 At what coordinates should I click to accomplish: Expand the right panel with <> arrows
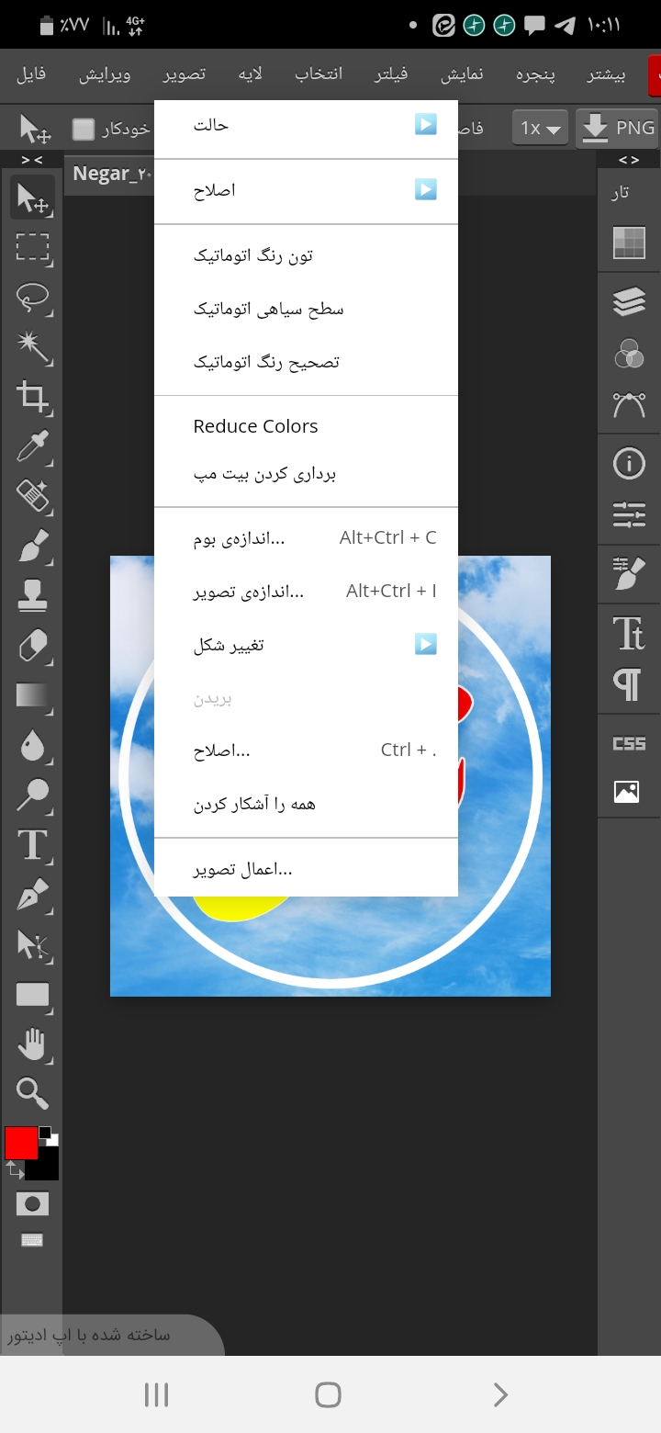629,160
